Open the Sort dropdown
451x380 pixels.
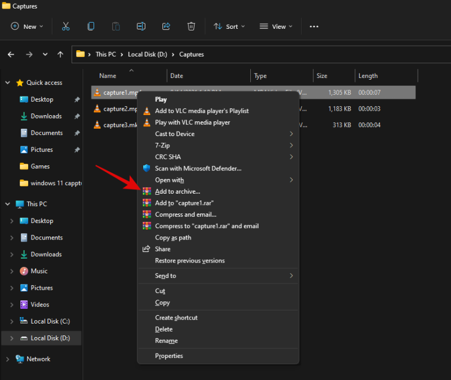[x=229, y=27]
